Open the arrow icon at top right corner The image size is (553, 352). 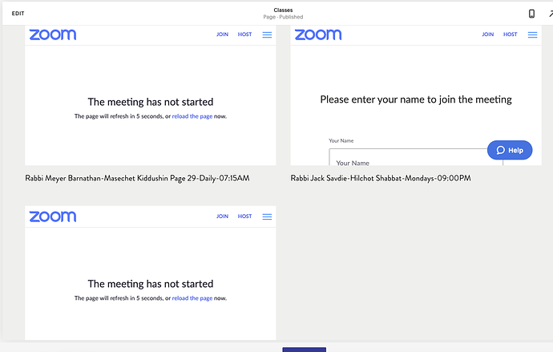pyautogui.click(x=551, y=14)
